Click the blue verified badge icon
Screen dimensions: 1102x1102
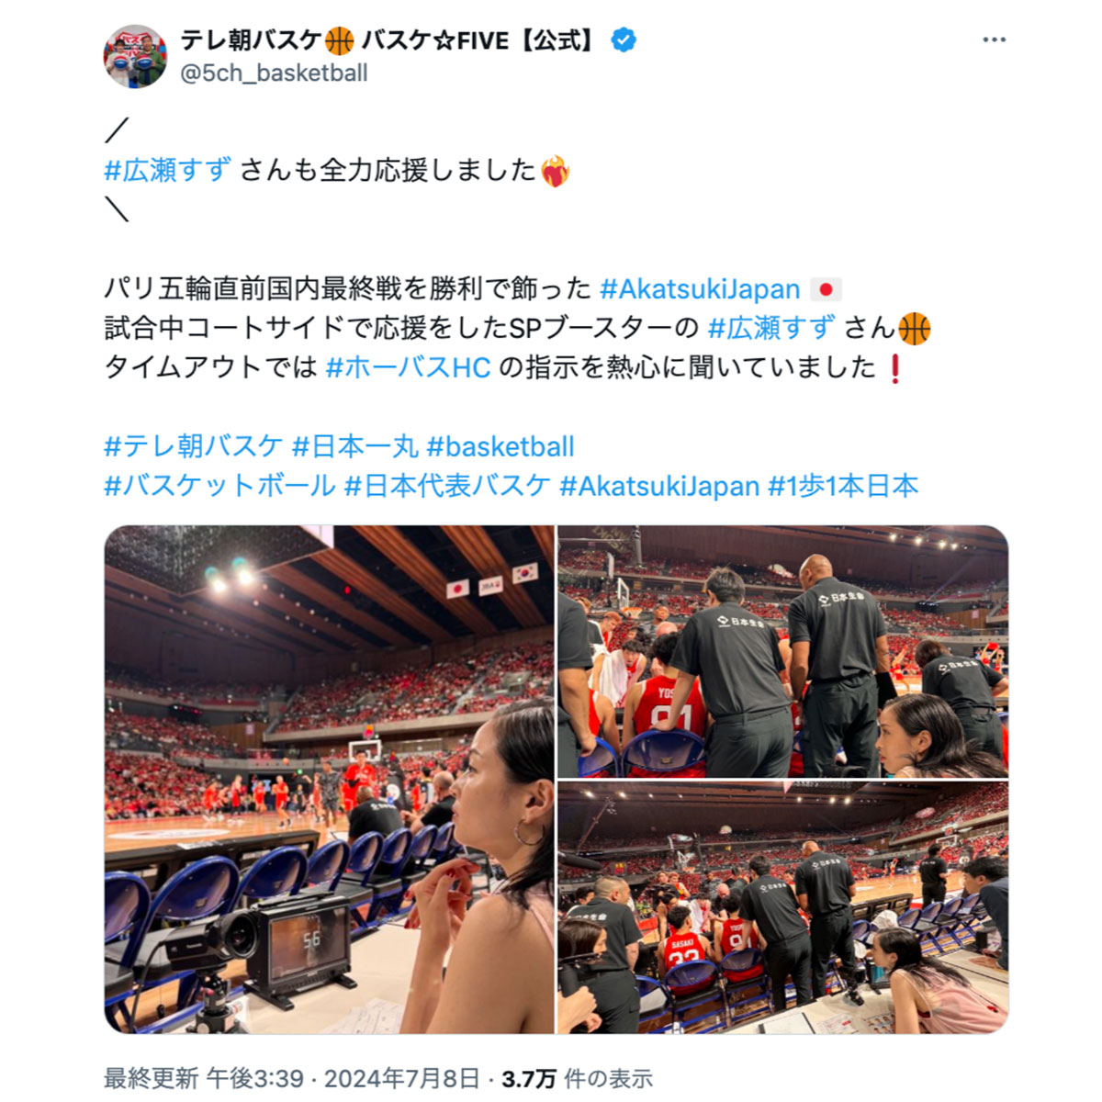pyautogui.click(x=624, y=40)
